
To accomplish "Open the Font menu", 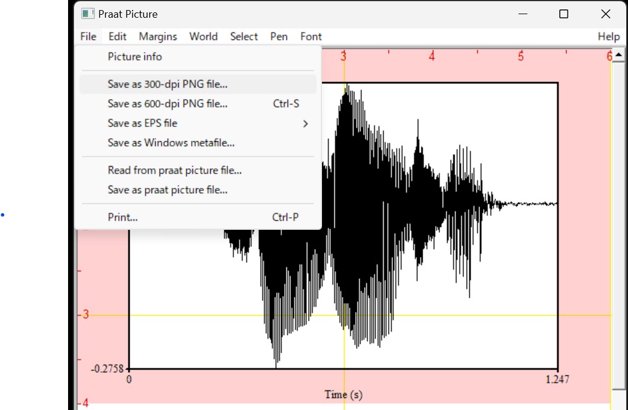I will 311,36.
